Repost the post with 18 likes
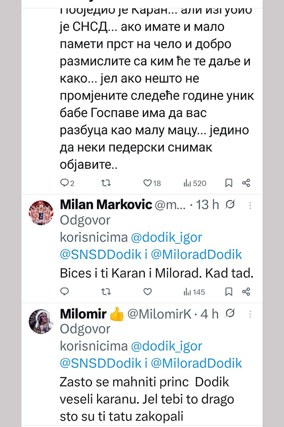The height and width of the screenshot is (427, 284). click(107, 183)
